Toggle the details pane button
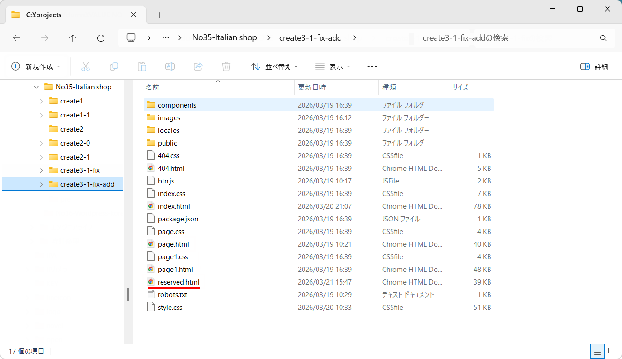Image resolution: width=622 pixels, height=359 pixels. 594,66
